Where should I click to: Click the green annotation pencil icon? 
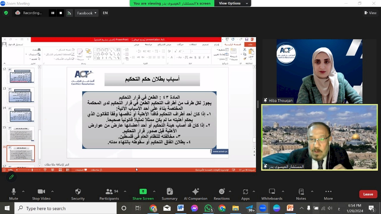pyautogui.click(x=11, y=177)
